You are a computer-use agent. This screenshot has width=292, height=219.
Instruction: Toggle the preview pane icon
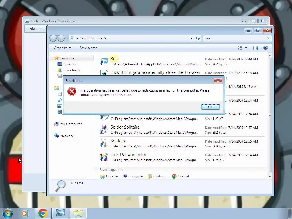pos(255,48)
